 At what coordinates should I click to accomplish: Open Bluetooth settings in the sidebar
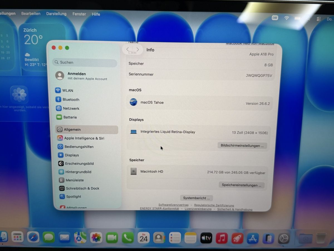pos(67,99)
